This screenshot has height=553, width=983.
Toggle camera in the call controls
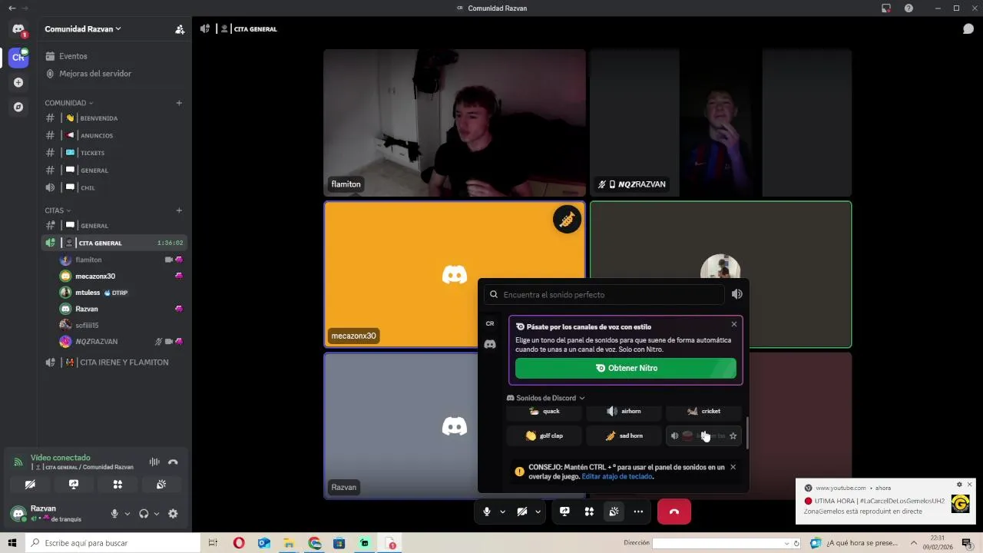tap(522, 512)
